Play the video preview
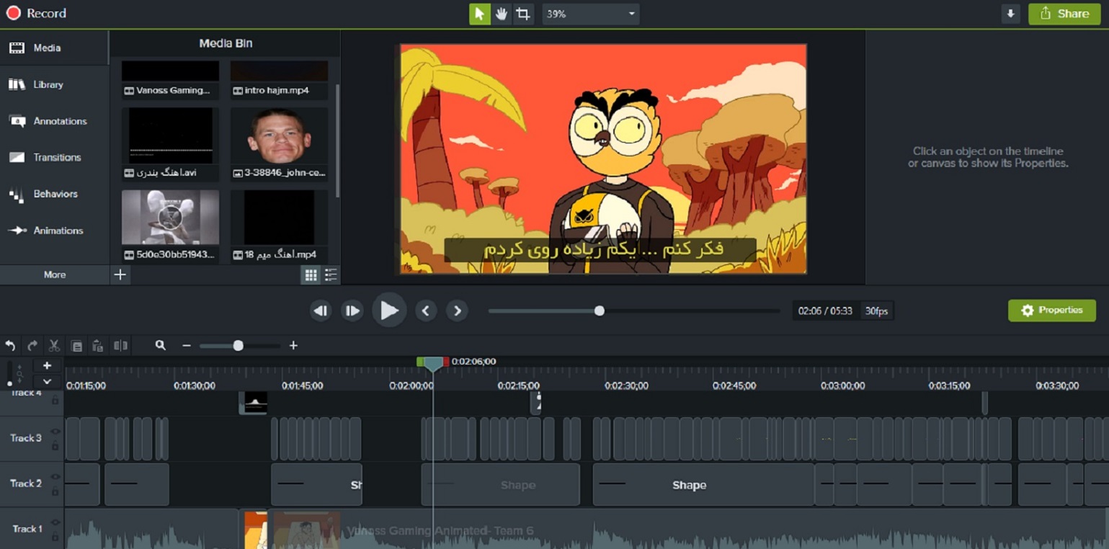The height and width of the screenshot is (549, 1109). pyautogui.click(x=389, y=311)
